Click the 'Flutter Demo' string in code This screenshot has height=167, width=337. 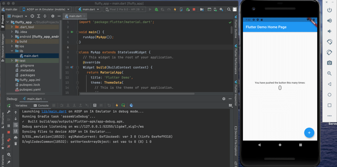pyautogui.click(x=118, y=77)
